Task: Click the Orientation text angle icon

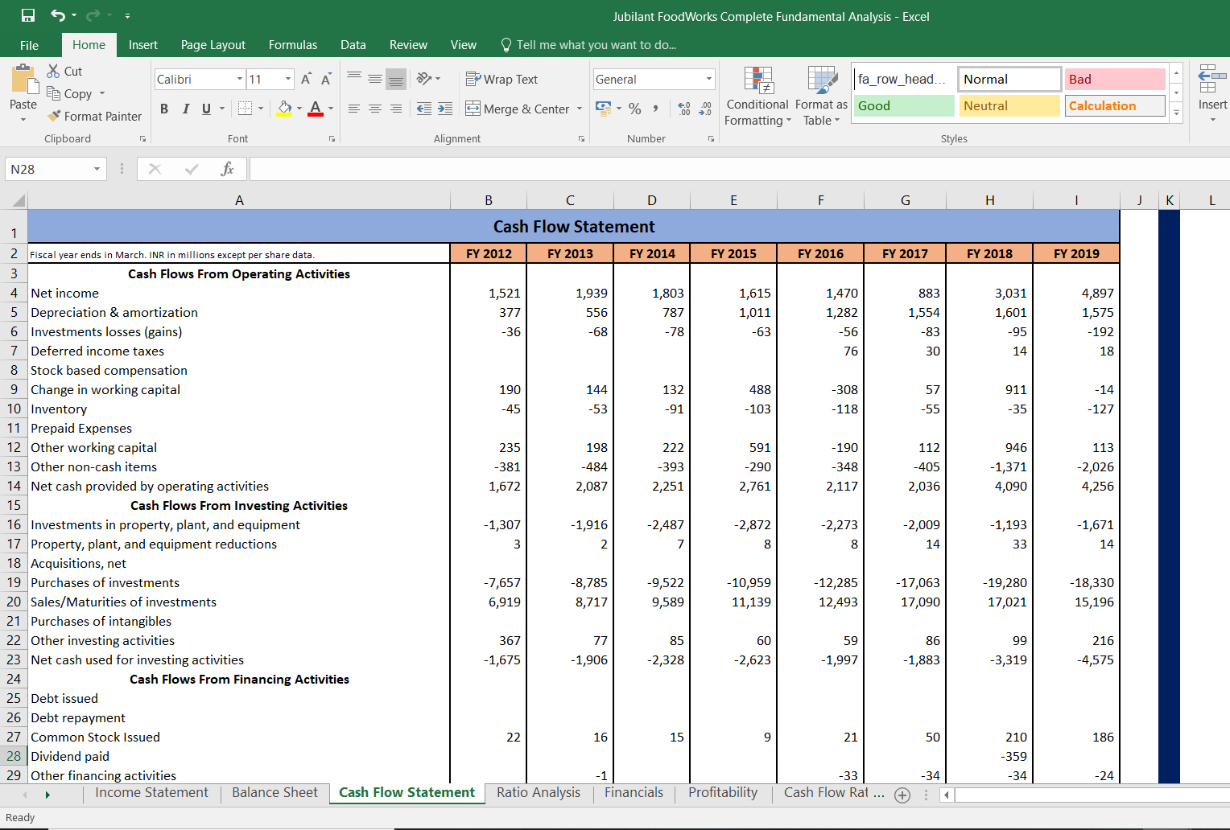Action: click(x=424, y=78)
